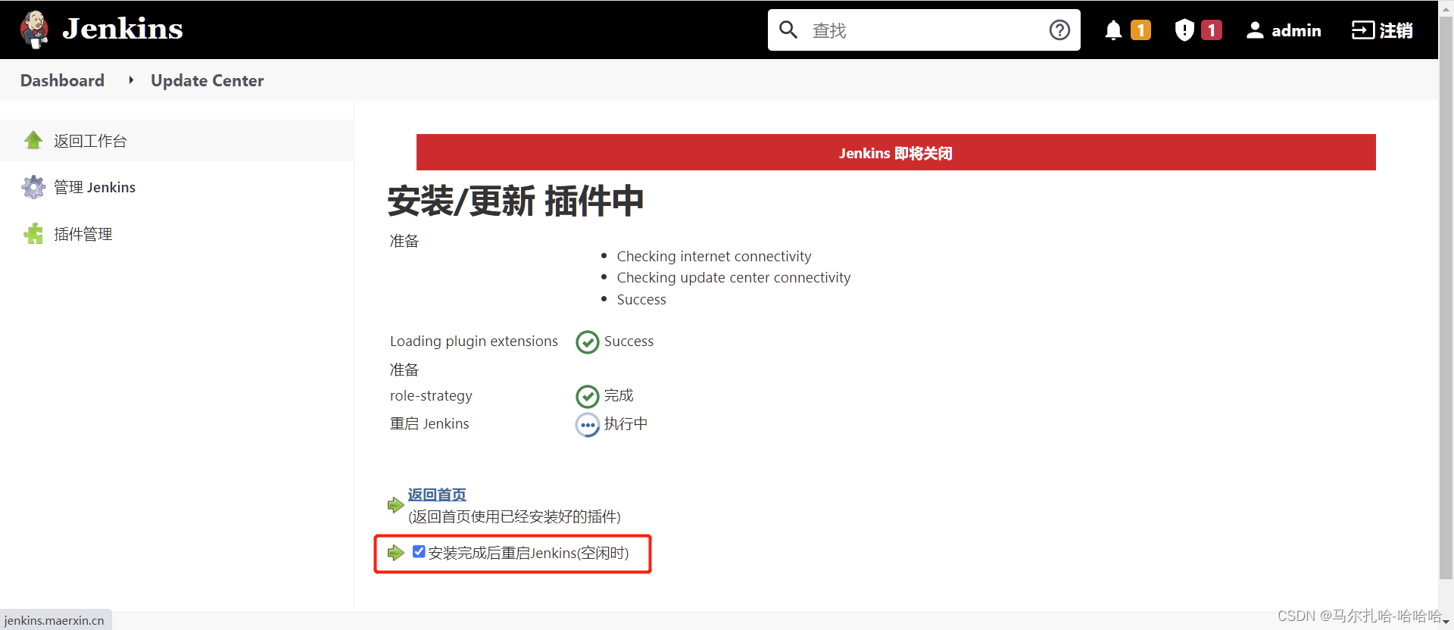
Task: Click the Jenkins butler logo
Action: pos(34,30)
